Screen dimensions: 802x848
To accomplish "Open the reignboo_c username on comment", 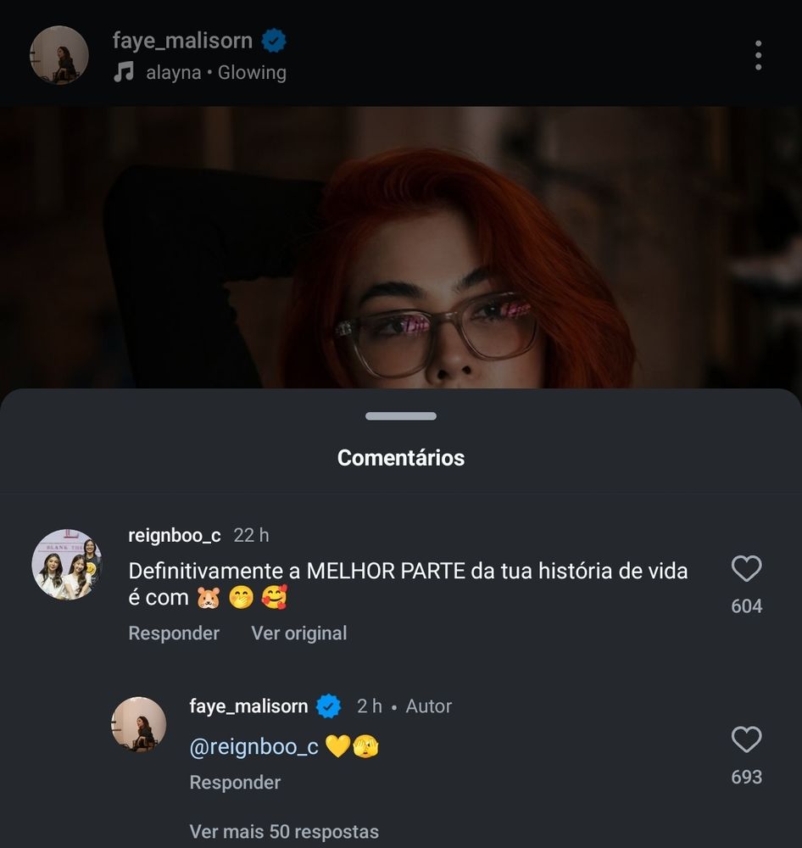I will pos(174,535).
